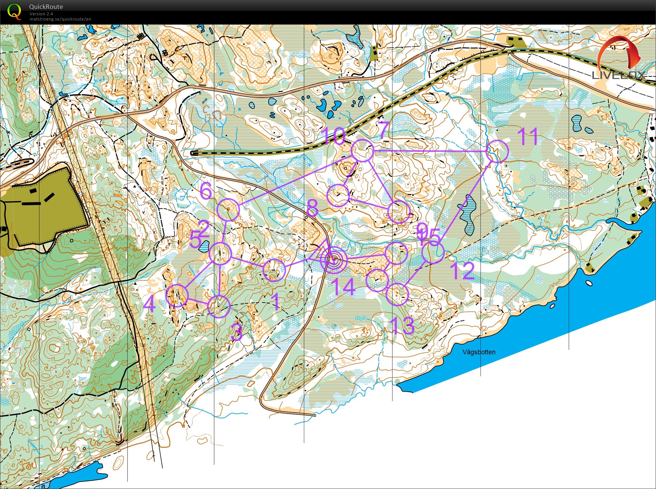Open the matstroeng.se/quickroute/en link
656x489 pixels.
[x=60, y=19]
